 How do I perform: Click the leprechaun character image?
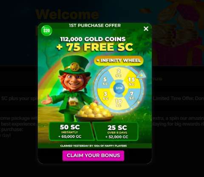pyautogui.click(x=70, y=88)
